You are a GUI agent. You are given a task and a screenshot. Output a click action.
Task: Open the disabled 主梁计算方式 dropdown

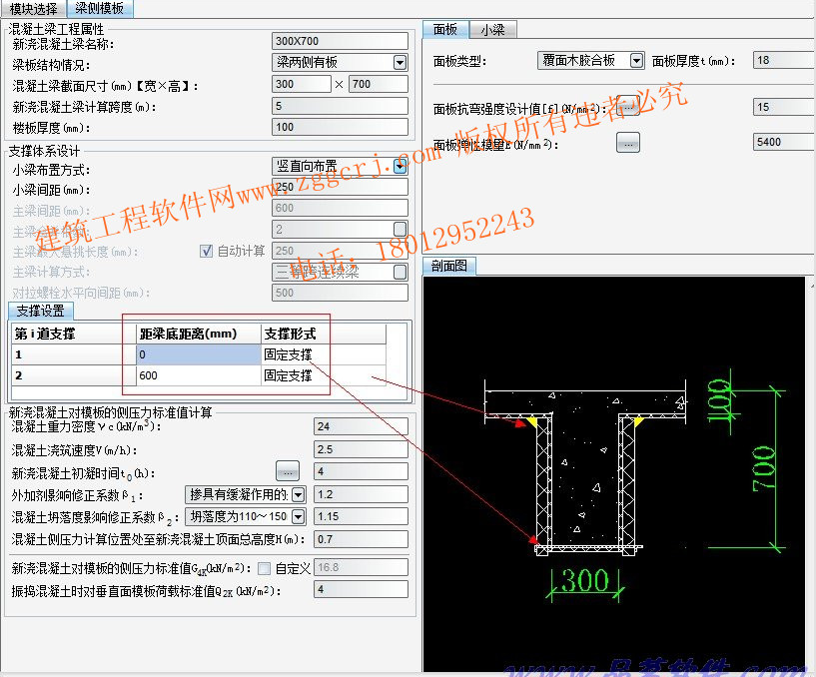pyautogui.click(x=400, y=272)
